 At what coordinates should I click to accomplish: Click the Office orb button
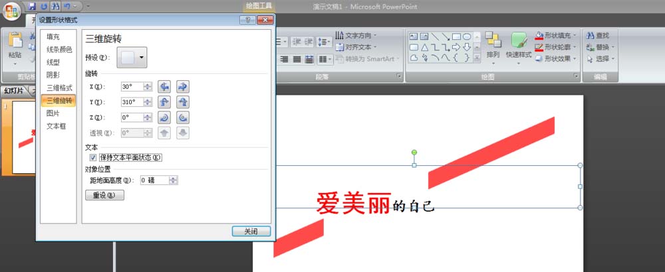pos(12,11)
